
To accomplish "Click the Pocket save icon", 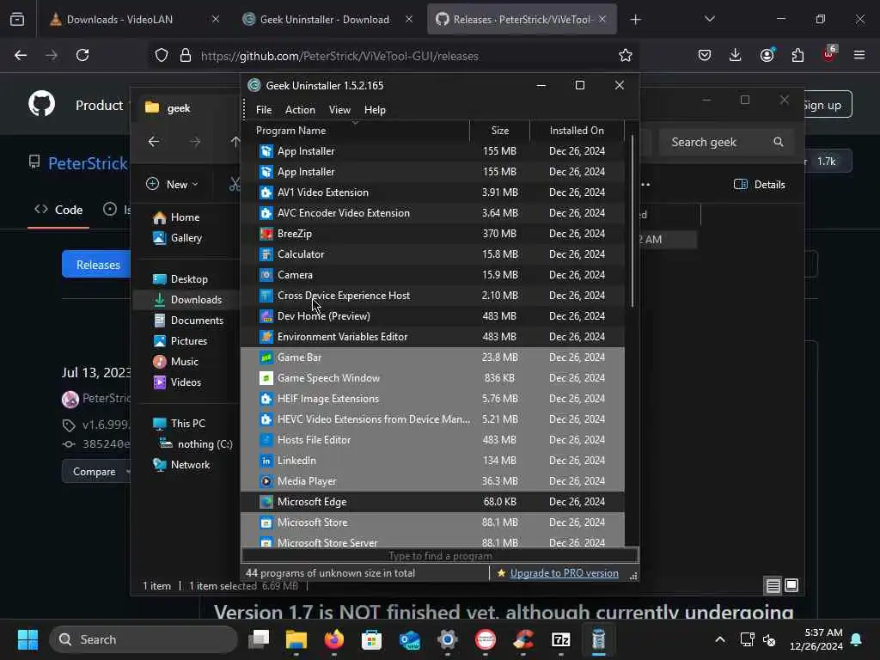I will pos(705,55).
